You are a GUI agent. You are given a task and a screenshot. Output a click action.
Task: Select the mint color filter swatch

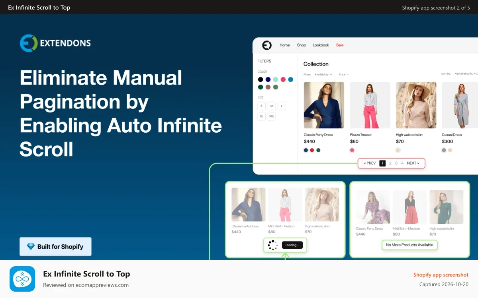click(276, 79)
